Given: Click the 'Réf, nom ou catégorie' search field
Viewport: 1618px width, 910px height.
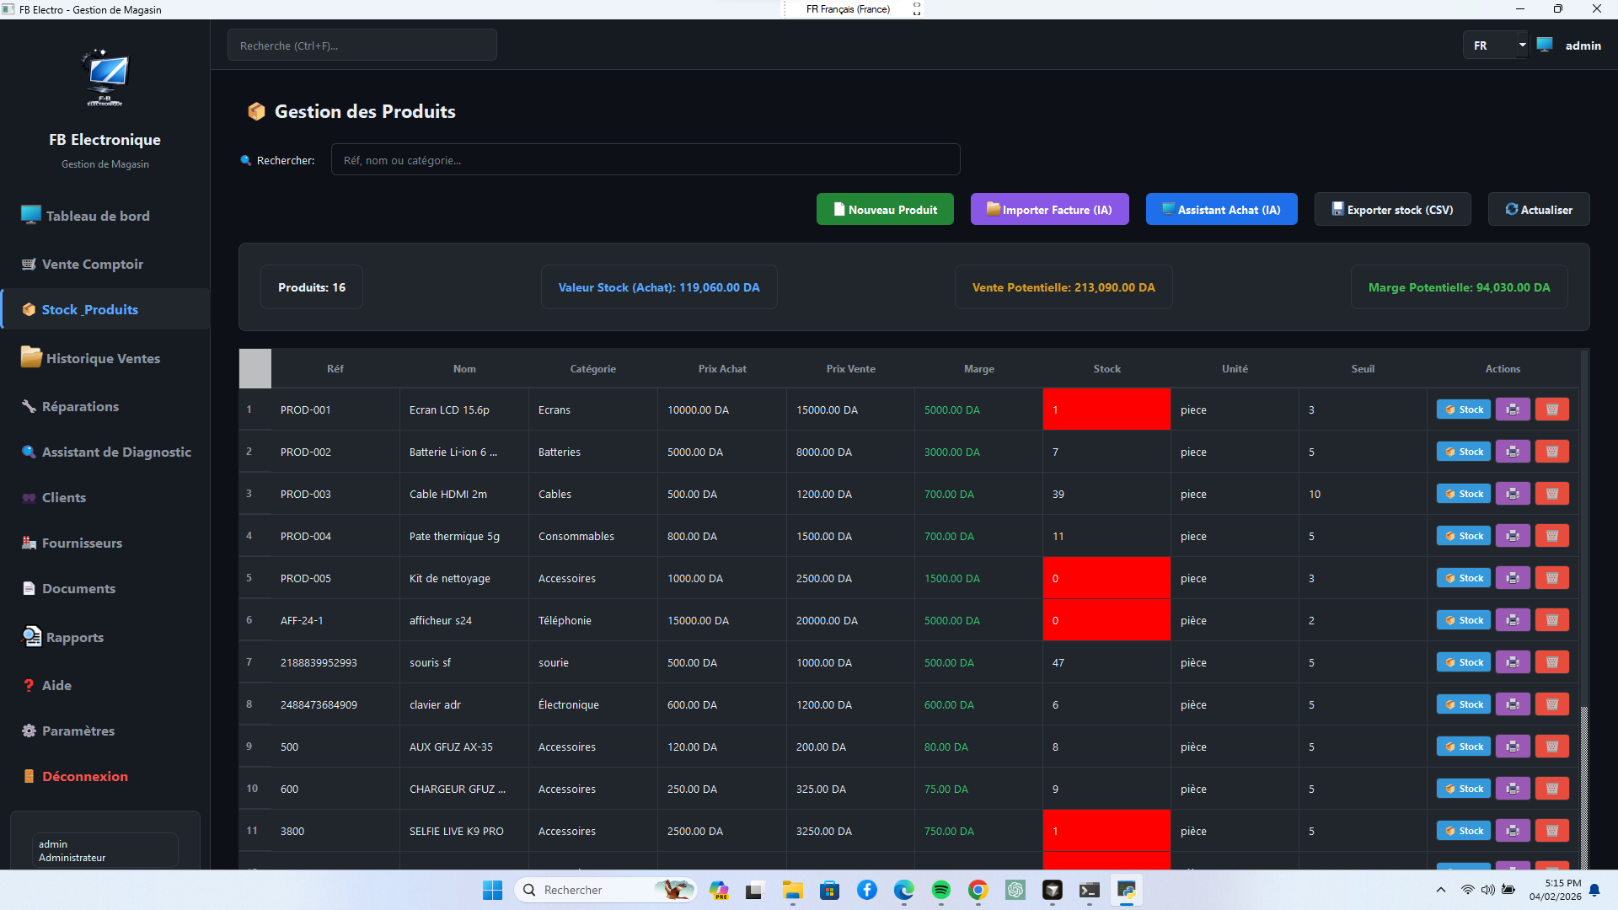Looking at the screenshot, I should click(645, 159).
